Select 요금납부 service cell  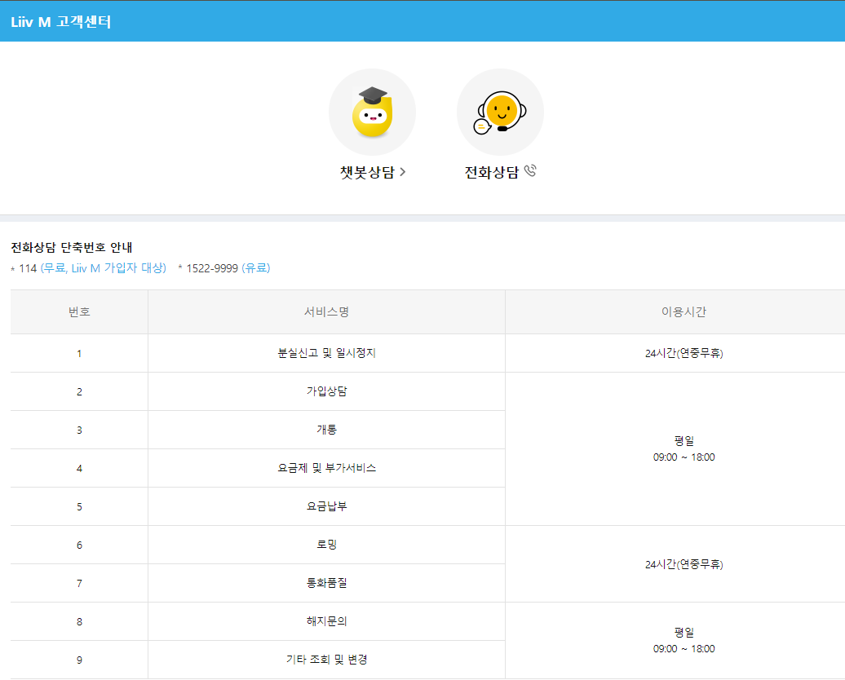(326, 506)
